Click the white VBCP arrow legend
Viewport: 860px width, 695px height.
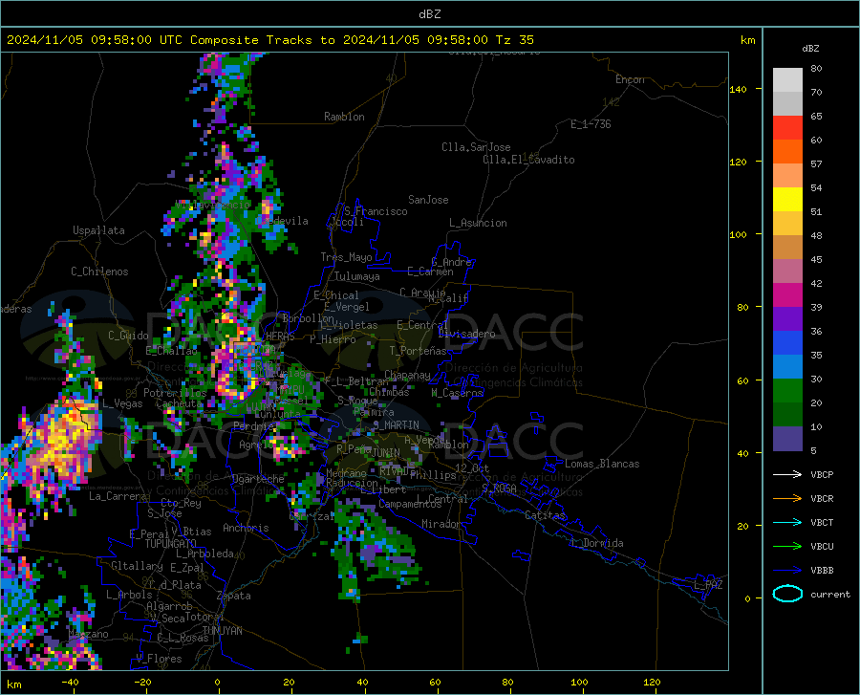(787, 474)
